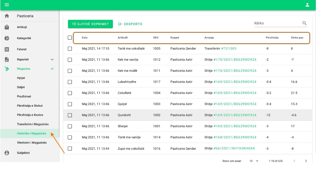
Task: Click the Kategoritë pie chart icon
Action: pos(7,38)
